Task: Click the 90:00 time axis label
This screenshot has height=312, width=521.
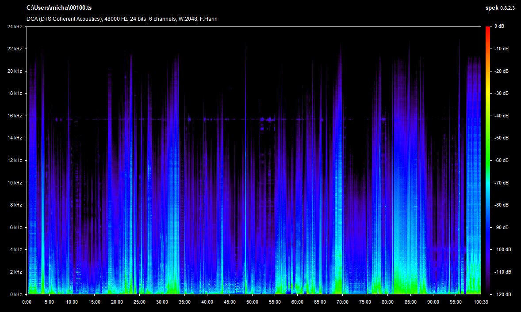Action: tap(433, 302)
